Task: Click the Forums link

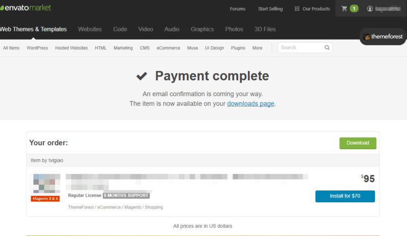Action: click(238, 9)
